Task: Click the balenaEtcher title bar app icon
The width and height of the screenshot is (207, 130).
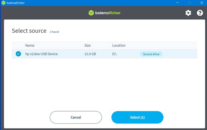Action: [x=4, y=3]
